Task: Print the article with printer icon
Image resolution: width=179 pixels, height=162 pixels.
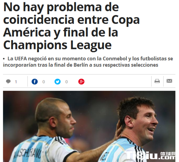Action: click(x=157, y=81)
